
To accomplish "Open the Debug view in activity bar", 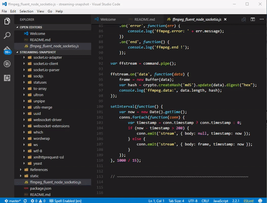I will 7,64.
